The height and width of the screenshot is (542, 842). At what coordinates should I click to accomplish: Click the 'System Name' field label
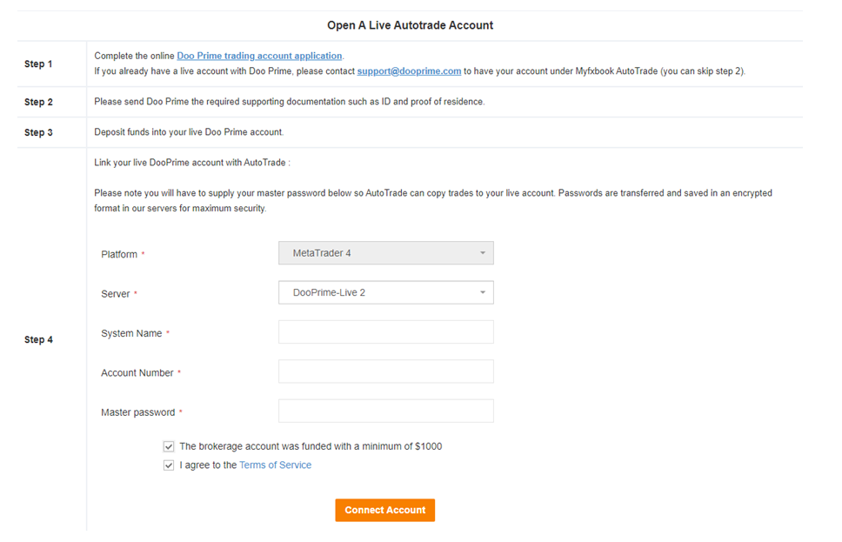[131, 333]
